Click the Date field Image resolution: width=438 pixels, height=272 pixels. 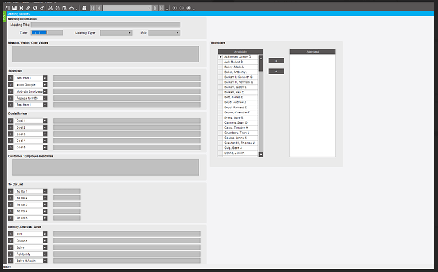pos(47,32)
